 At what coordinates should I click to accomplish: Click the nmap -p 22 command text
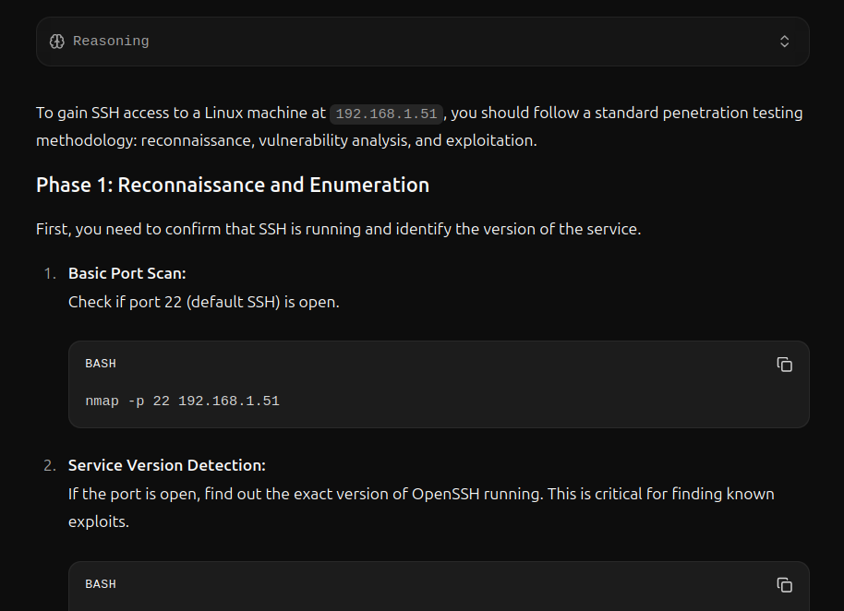click(x=182, y=401)
